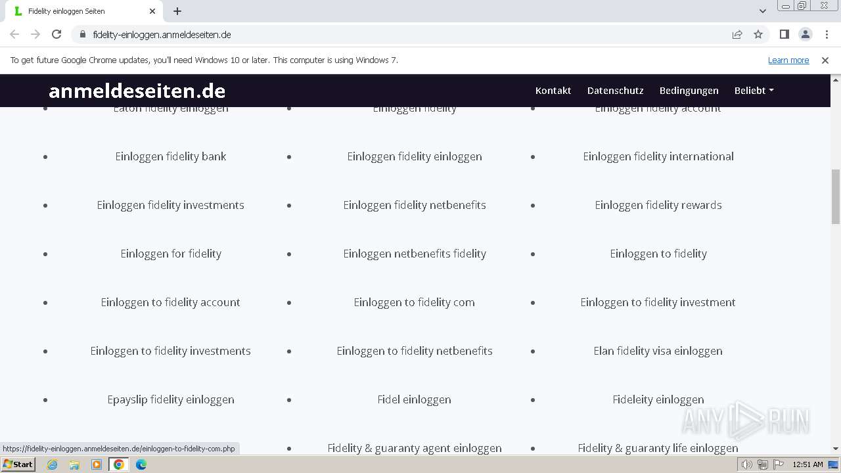Go forward one page
Viewport: 841px width, 473px height.
click(x=35, y=34)
